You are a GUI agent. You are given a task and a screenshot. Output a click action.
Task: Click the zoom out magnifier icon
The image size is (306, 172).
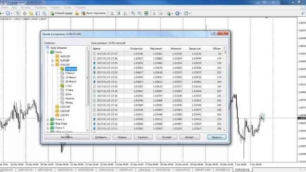pos(140,13)
